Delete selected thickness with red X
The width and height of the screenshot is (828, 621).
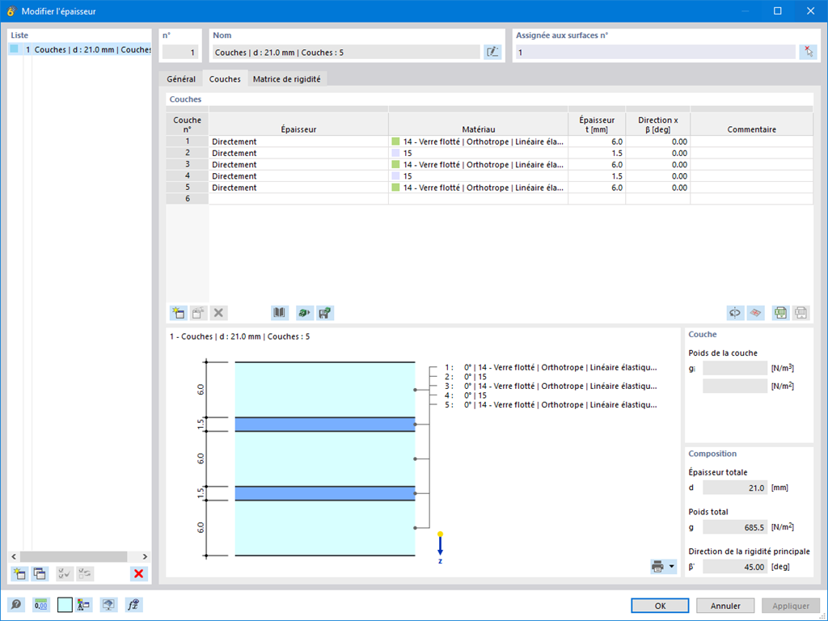138,573
